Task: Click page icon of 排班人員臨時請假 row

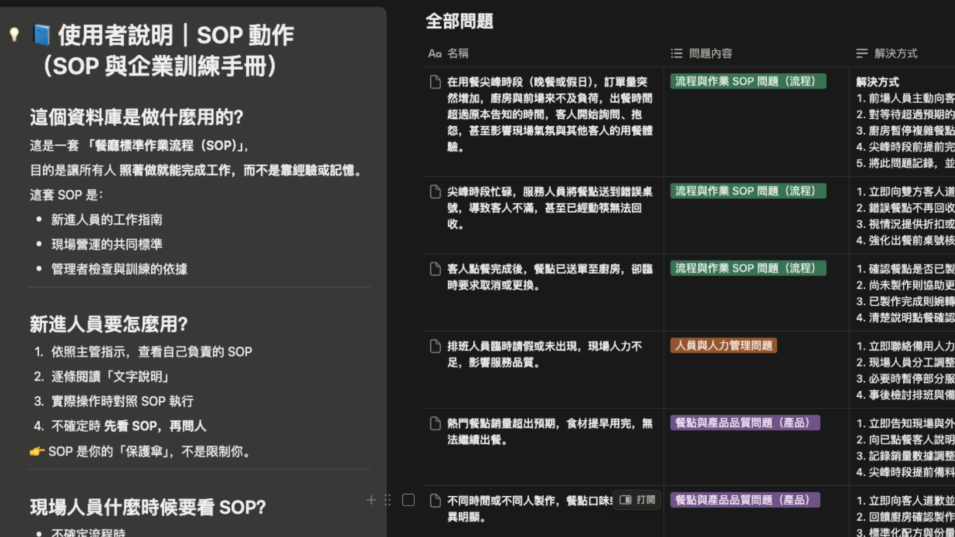Action: (435, 346)
